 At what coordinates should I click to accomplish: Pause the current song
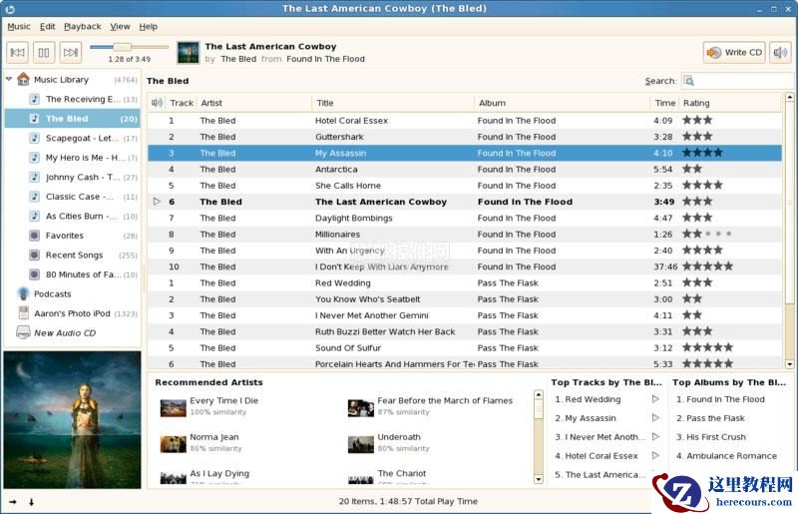[x=44, y=53]
